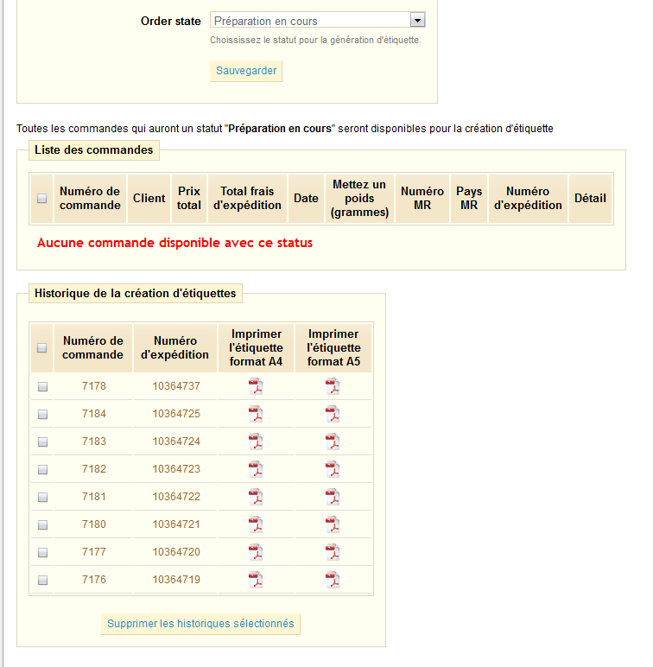The width and height of the screenshot is (653, 667).
Task: Click the Sauvegarder button
Action: point(246,71)
